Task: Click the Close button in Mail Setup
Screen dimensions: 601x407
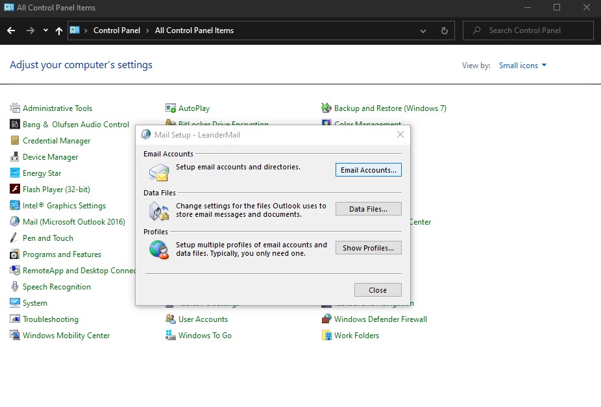Action: pos(378,290)
